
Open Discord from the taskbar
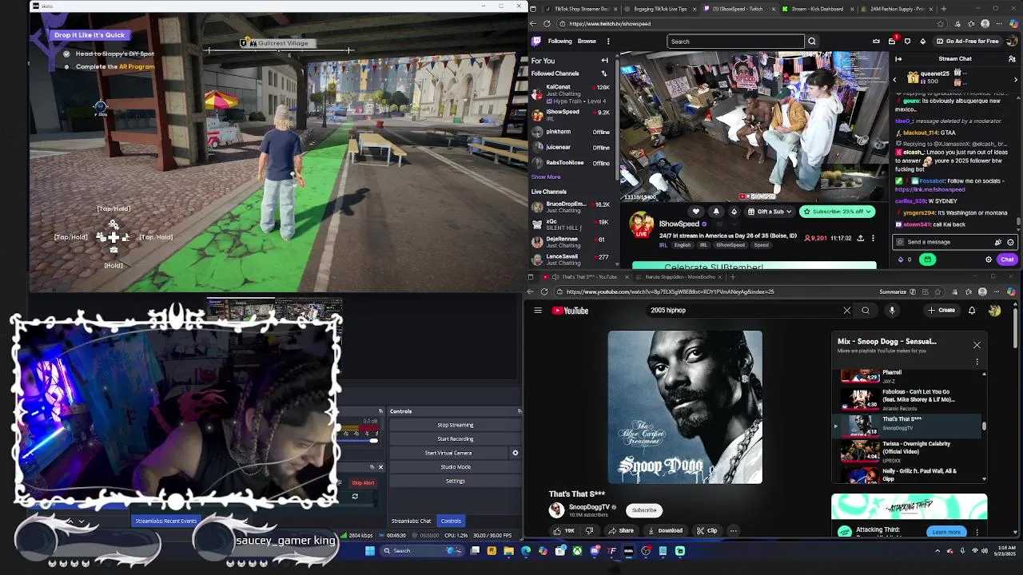[x=595, y=550]
